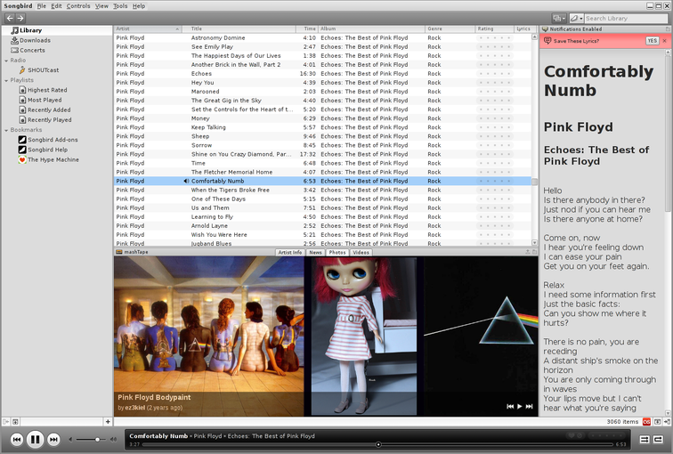Viewport: 673px width, 454px height.
Task: Click the back navigation arrow
Action: click(x=9, y=18)
